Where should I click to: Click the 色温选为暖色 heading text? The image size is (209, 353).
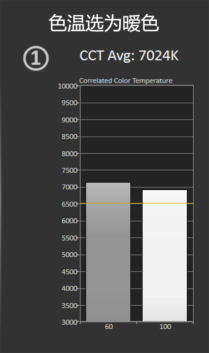[x=104, y=23]
